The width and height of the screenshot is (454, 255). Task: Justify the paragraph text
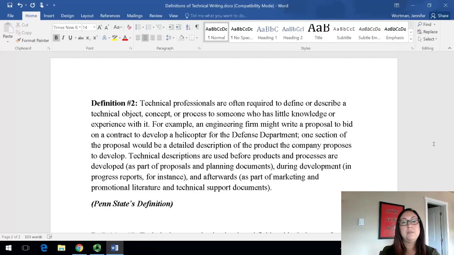(x=159, y=38)
